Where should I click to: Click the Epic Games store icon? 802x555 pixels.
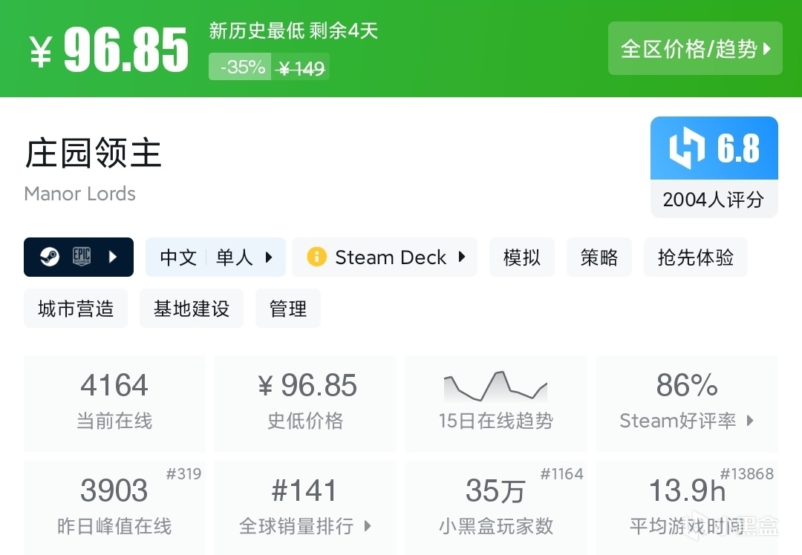81,257
